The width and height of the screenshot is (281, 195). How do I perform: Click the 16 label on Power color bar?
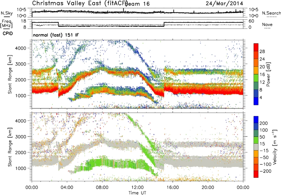[262, 75]
